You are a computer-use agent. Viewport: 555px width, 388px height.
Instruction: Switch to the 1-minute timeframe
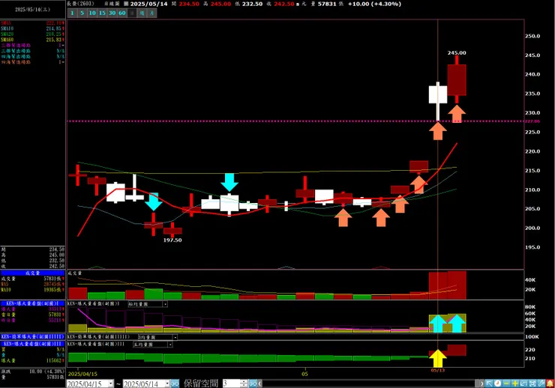click(x=72, y=13)
